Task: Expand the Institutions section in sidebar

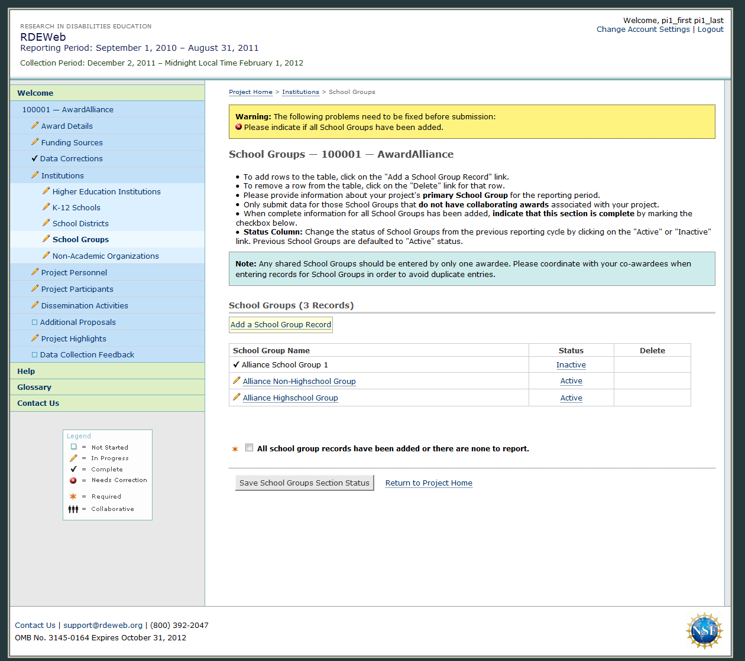Action: (62, 175)
